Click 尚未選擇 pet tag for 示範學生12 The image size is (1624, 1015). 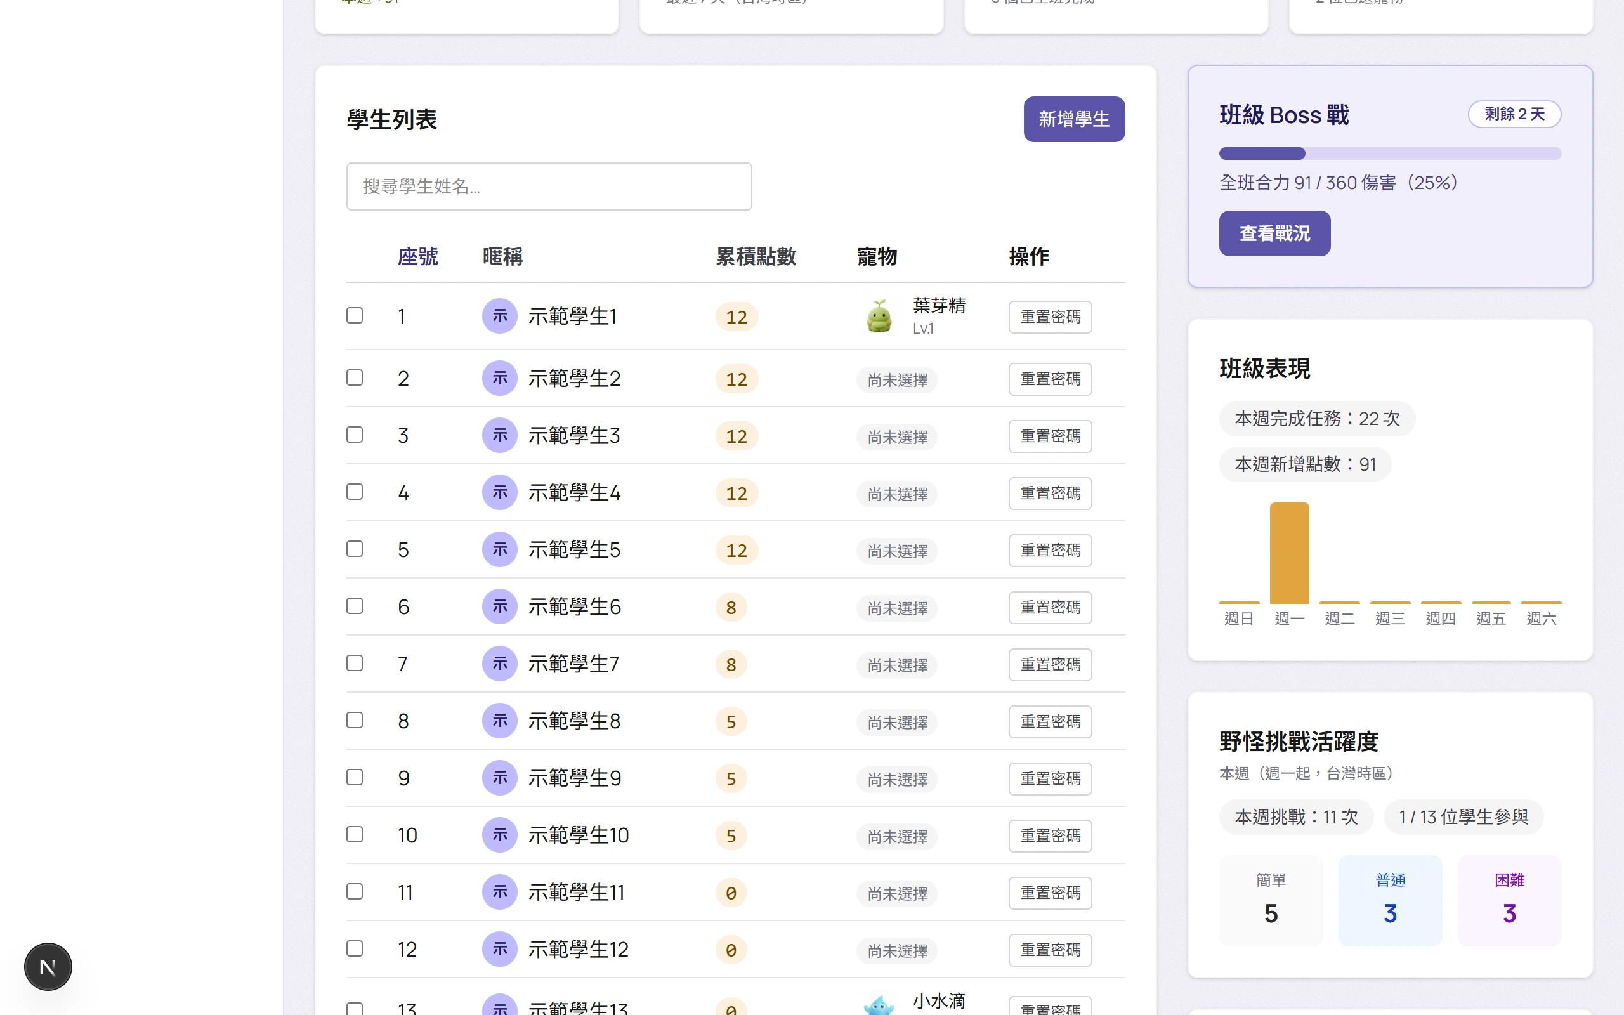(896, 950)
